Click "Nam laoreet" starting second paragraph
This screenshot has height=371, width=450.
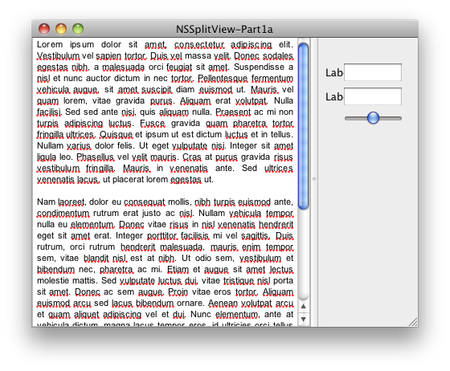pyautogui.click(x=61, y=202)
